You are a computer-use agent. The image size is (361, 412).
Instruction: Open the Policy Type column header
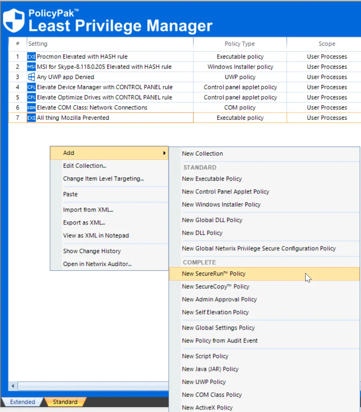point(239,44)
